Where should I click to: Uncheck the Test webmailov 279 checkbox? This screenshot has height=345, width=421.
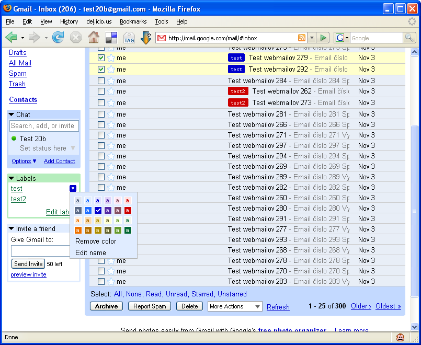(101, 57)
